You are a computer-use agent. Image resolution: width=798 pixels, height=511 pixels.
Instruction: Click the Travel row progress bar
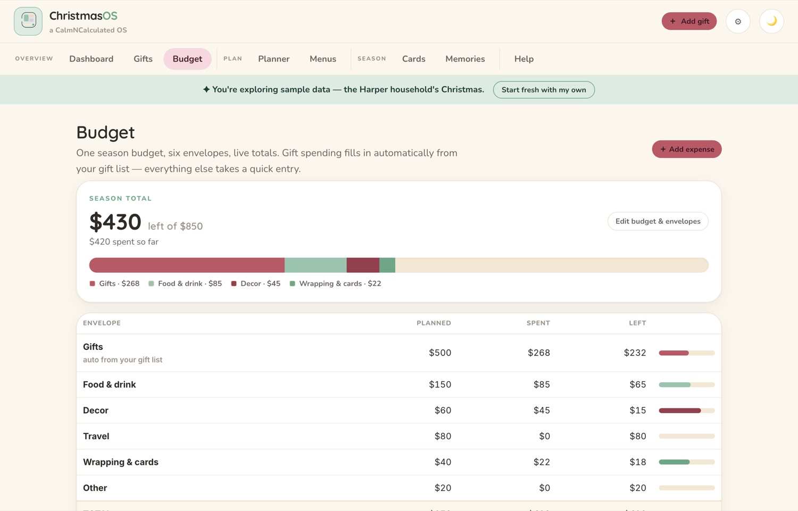[x=687, y=436]
